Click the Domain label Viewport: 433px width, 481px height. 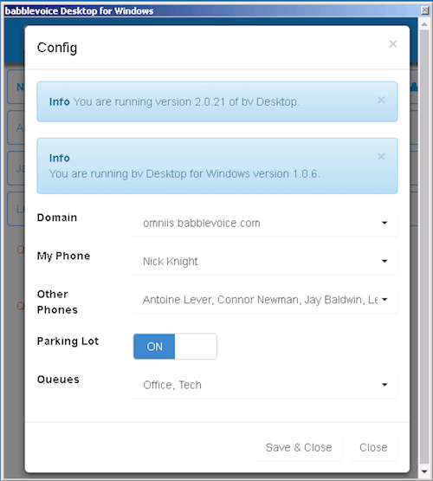tap(57, 218)
